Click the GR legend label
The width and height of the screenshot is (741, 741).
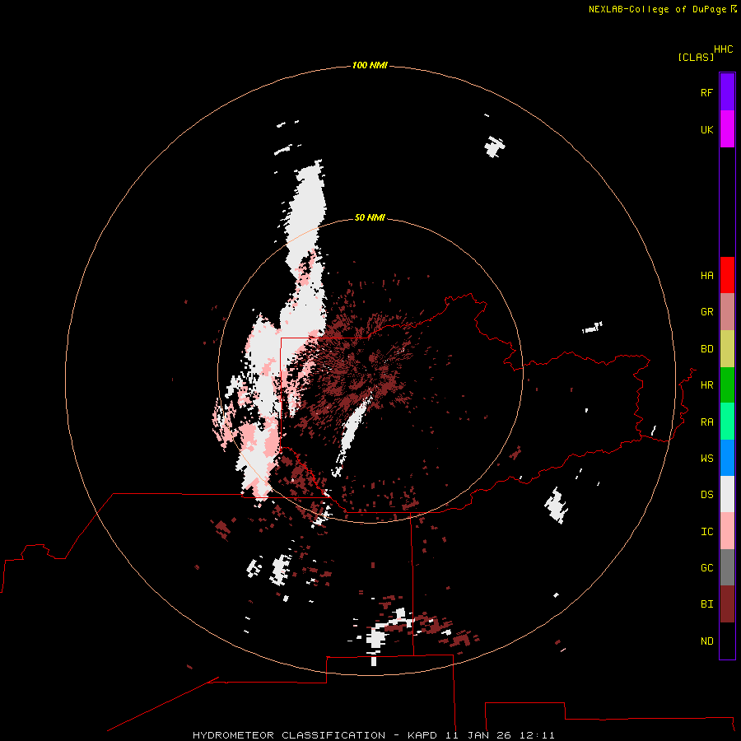(x=706, y=312)
